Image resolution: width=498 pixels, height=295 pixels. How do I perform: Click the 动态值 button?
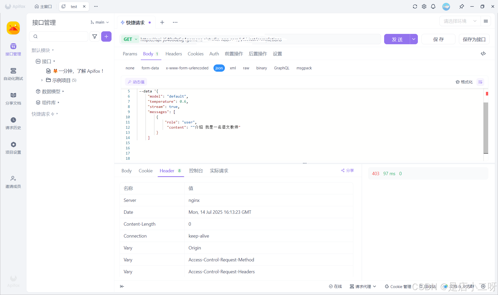point(136,82)
